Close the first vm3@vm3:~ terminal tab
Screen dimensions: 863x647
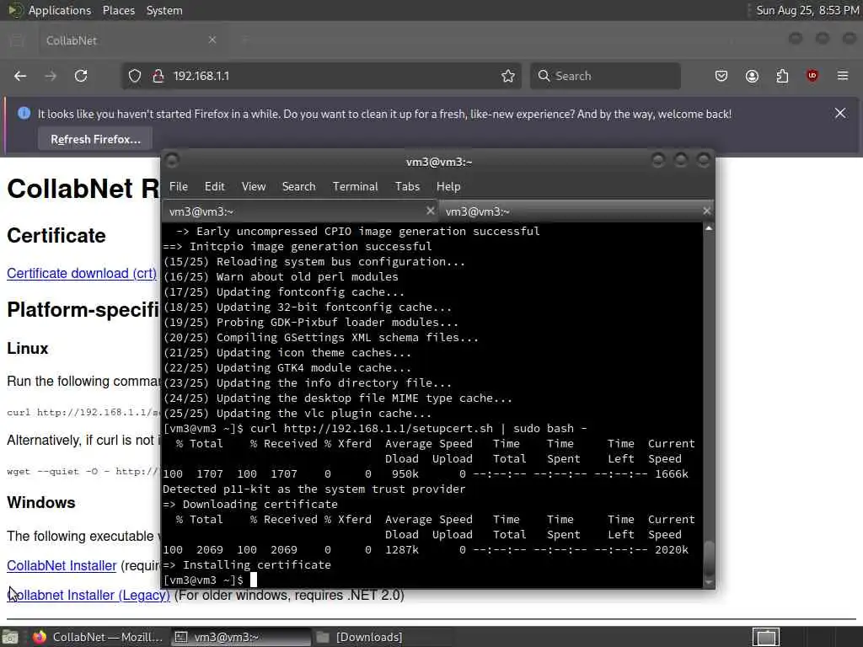click(x=431, y=211)
